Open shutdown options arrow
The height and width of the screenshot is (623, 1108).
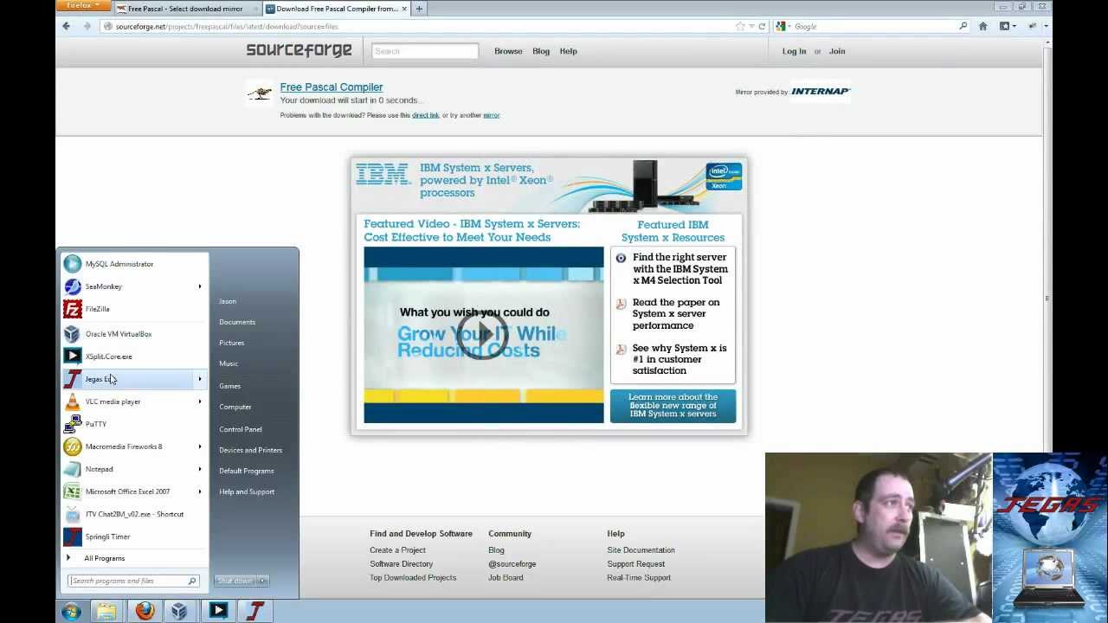pyautogui.click(x=263, y=581)
